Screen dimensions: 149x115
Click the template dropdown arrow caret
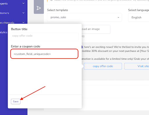coord(118,17)
